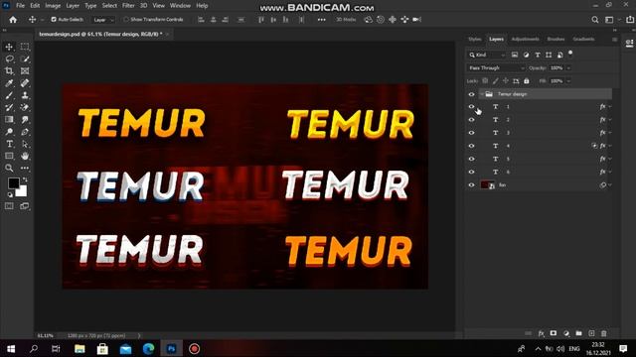Enable Show Transform Controls checkbox
The image size is (636, 357).
pos(126,20)
